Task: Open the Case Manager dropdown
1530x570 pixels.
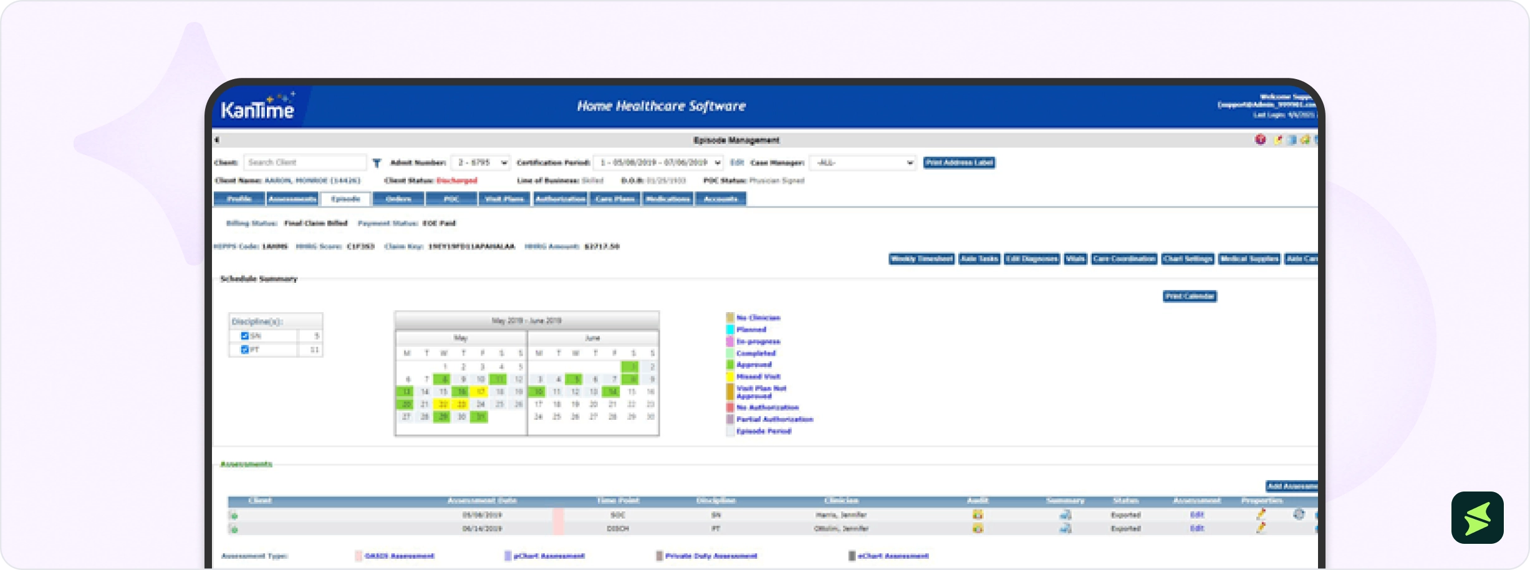Action: point(863,163)
